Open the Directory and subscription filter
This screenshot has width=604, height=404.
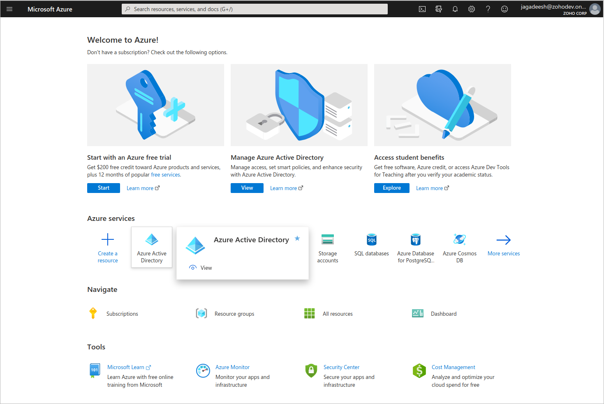click(439, 9)
